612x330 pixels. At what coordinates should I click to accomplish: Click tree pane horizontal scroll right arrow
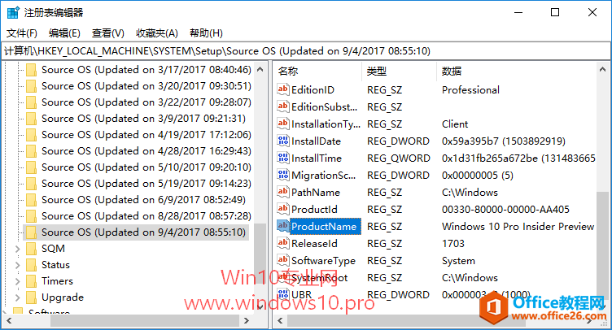[x=247, y=320]
